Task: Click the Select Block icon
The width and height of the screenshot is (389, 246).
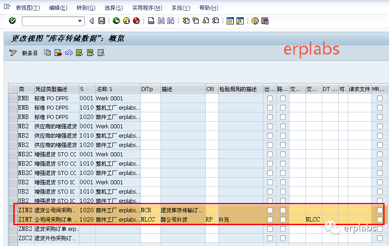Action: click(x=90, y=53)
